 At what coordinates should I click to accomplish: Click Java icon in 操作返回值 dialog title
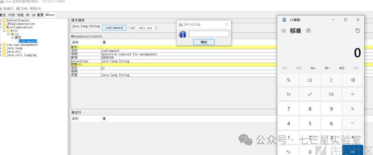[181, 24]
